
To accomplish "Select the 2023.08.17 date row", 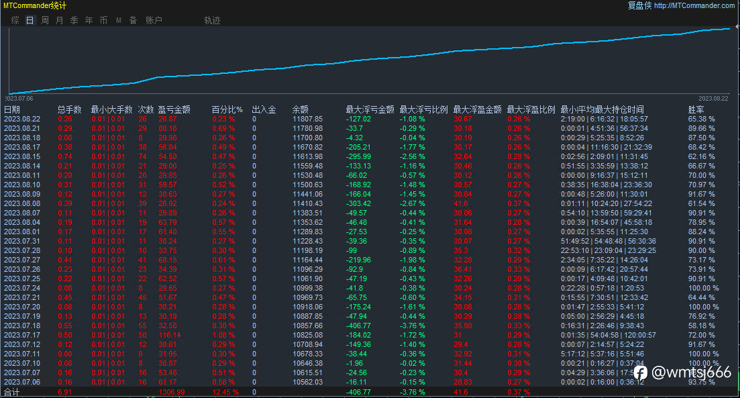I will [22, 147].
